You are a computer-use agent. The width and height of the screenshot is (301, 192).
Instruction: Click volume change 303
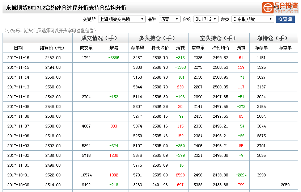pyautogui.click(x=114, y=126)
